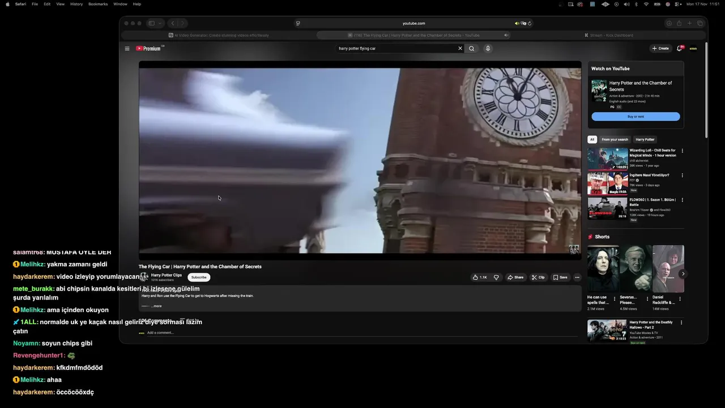Like the video with thumbs up
Screen dimensions: 725x408
(480, 278)
